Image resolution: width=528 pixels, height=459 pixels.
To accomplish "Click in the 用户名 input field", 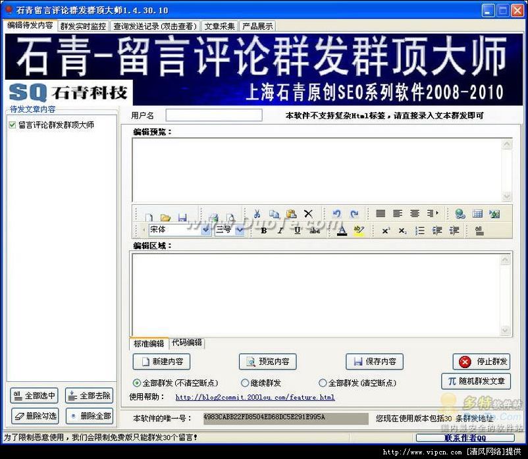I will click(x=214, y=115).
